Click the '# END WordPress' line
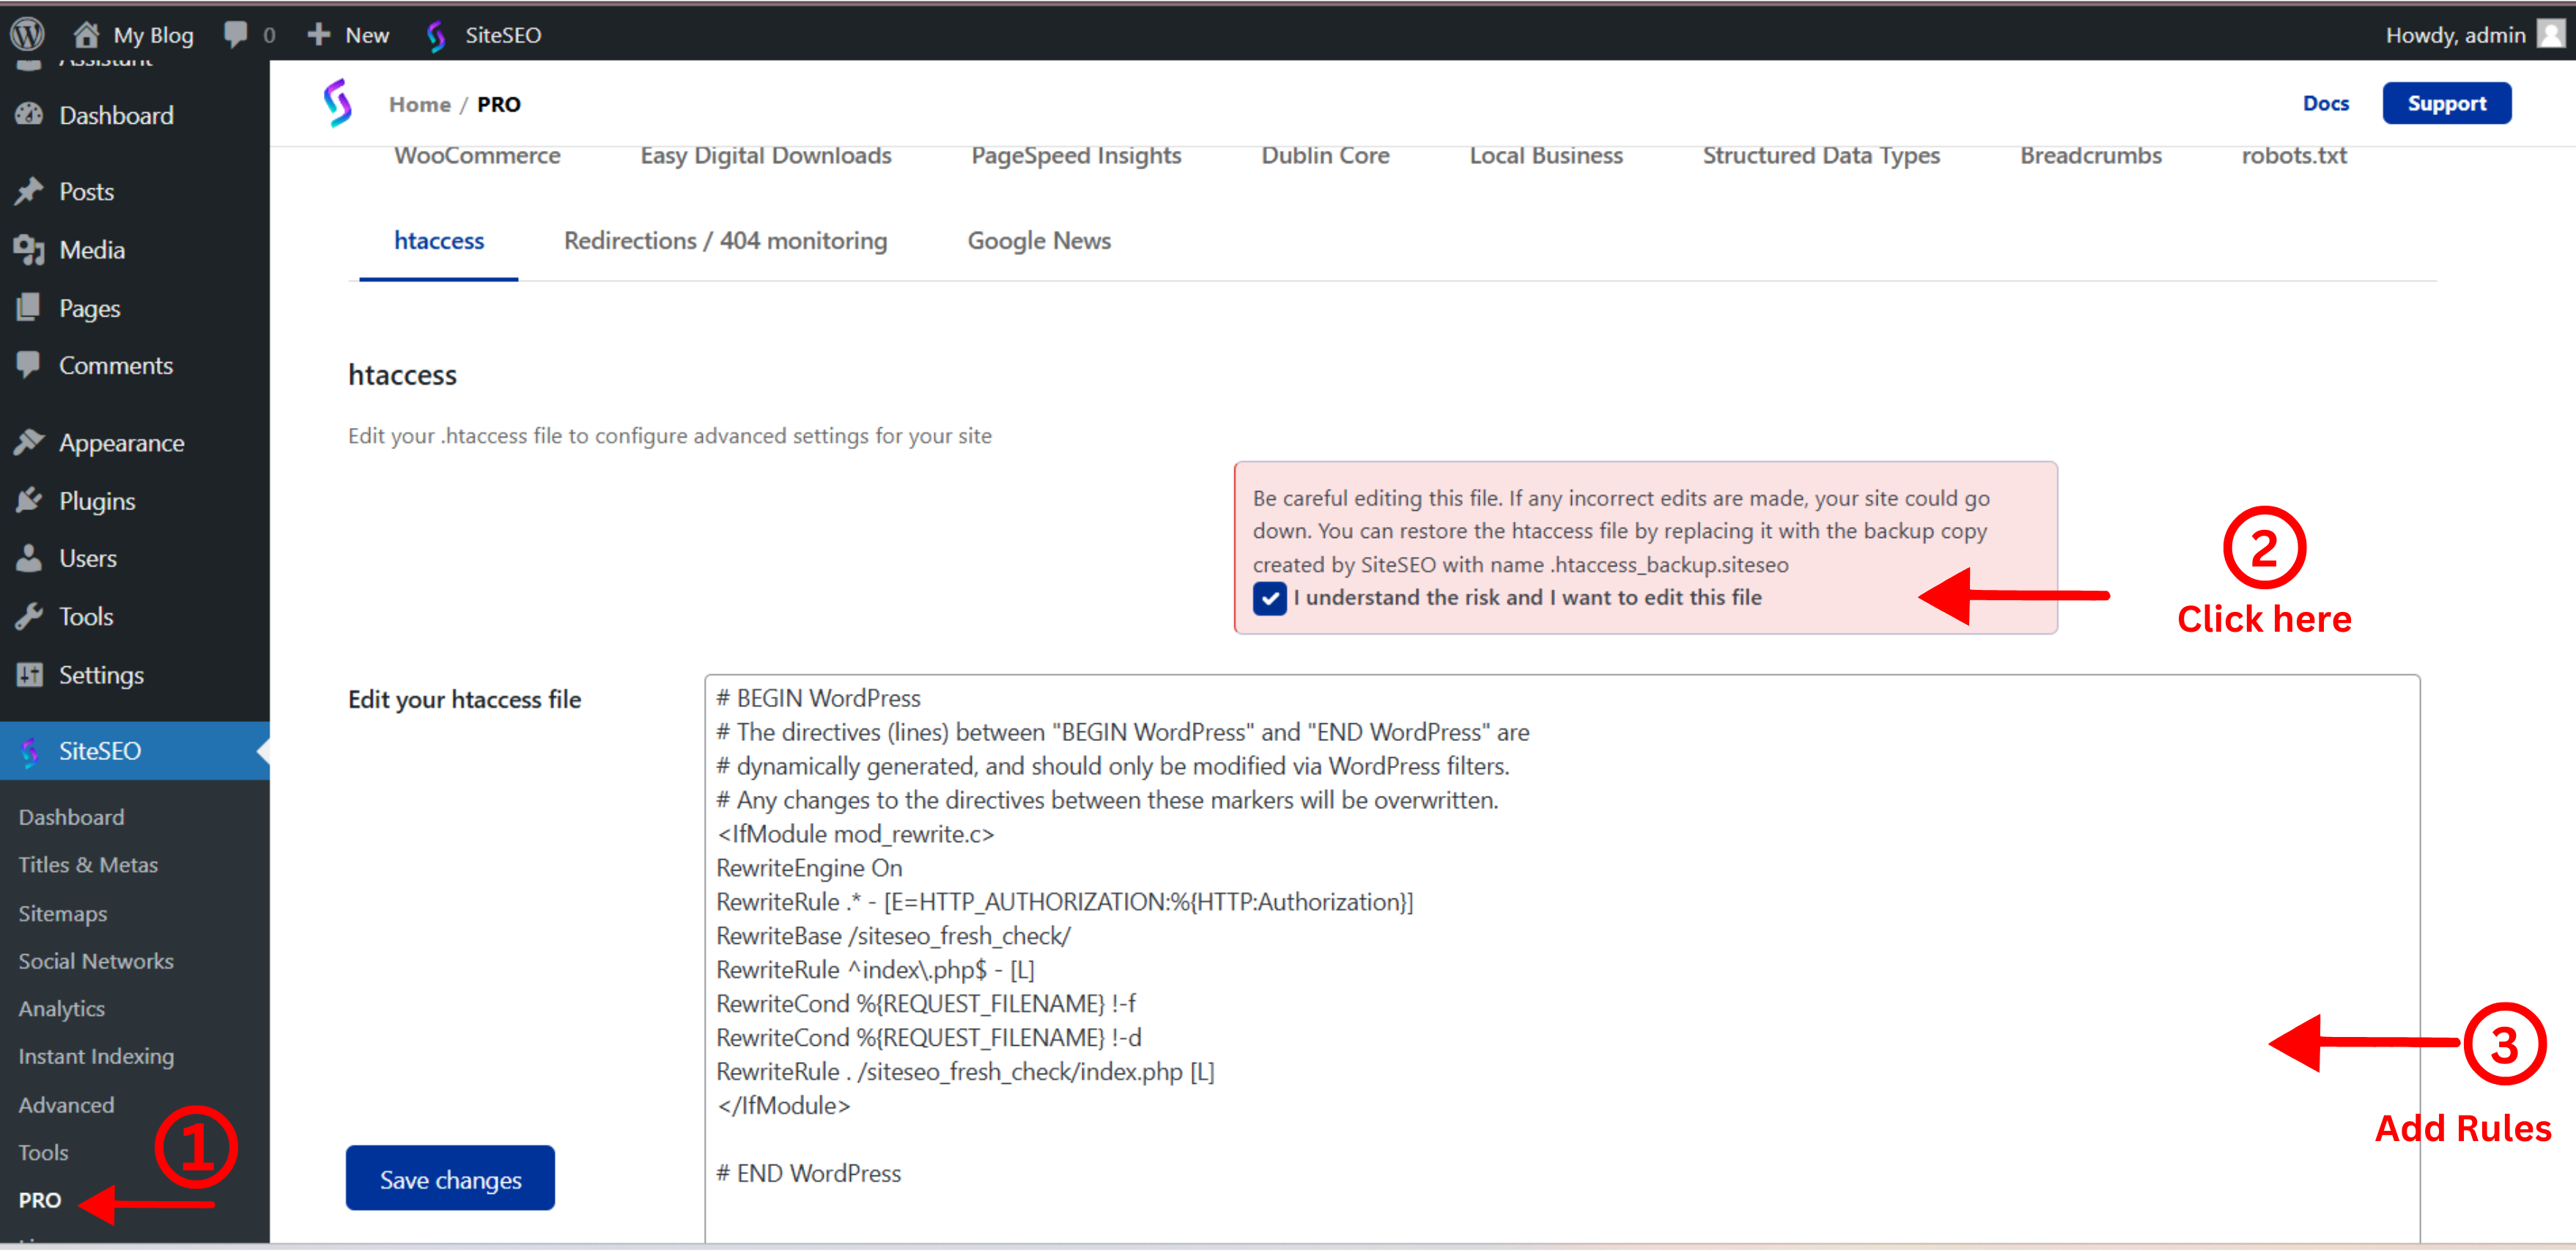The width and height of the screenshot is (2576, 1251). point(808,1174)
